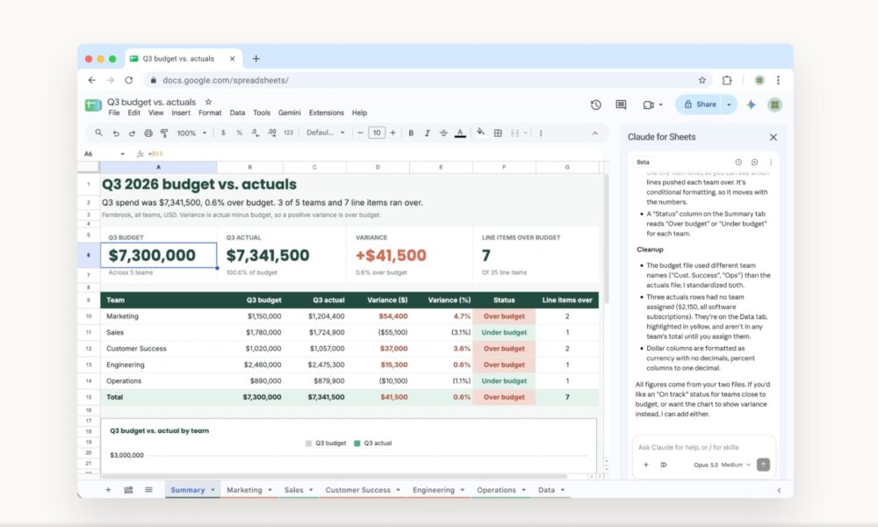Image resolution: width=878 pixels, height=527 pixels.
Task: Open the File menu
Action: point(114,113)
